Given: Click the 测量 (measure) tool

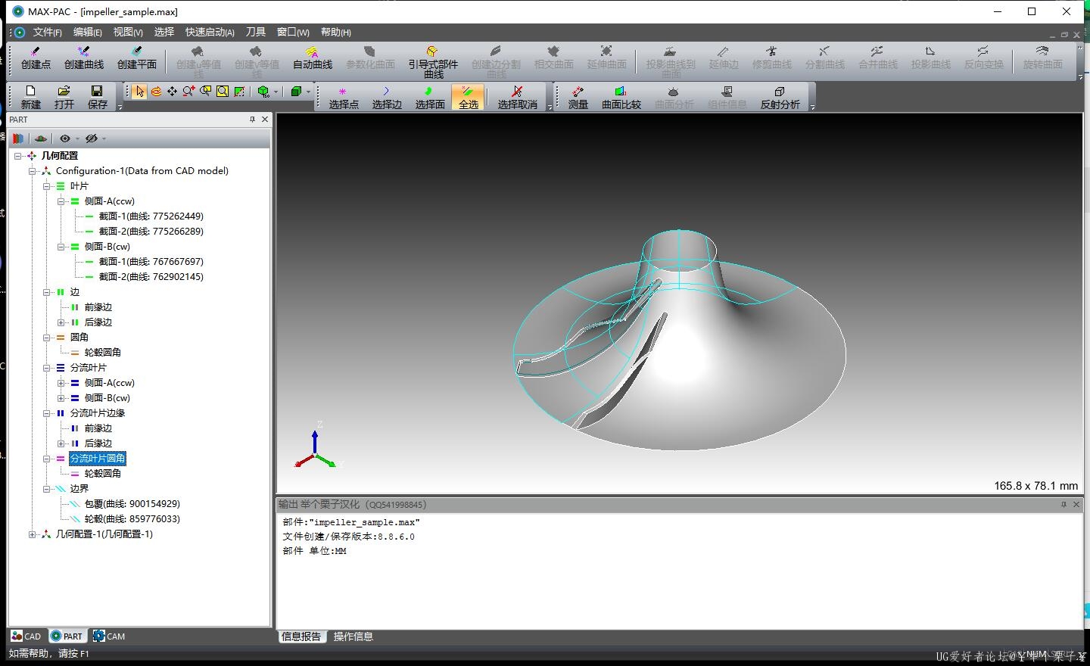Looking at the screenshot, I should [x=578, y=98].
